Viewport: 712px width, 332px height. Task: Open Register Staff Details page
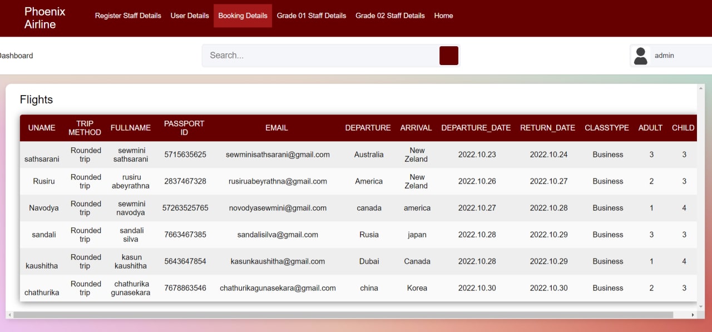point(128,16)
